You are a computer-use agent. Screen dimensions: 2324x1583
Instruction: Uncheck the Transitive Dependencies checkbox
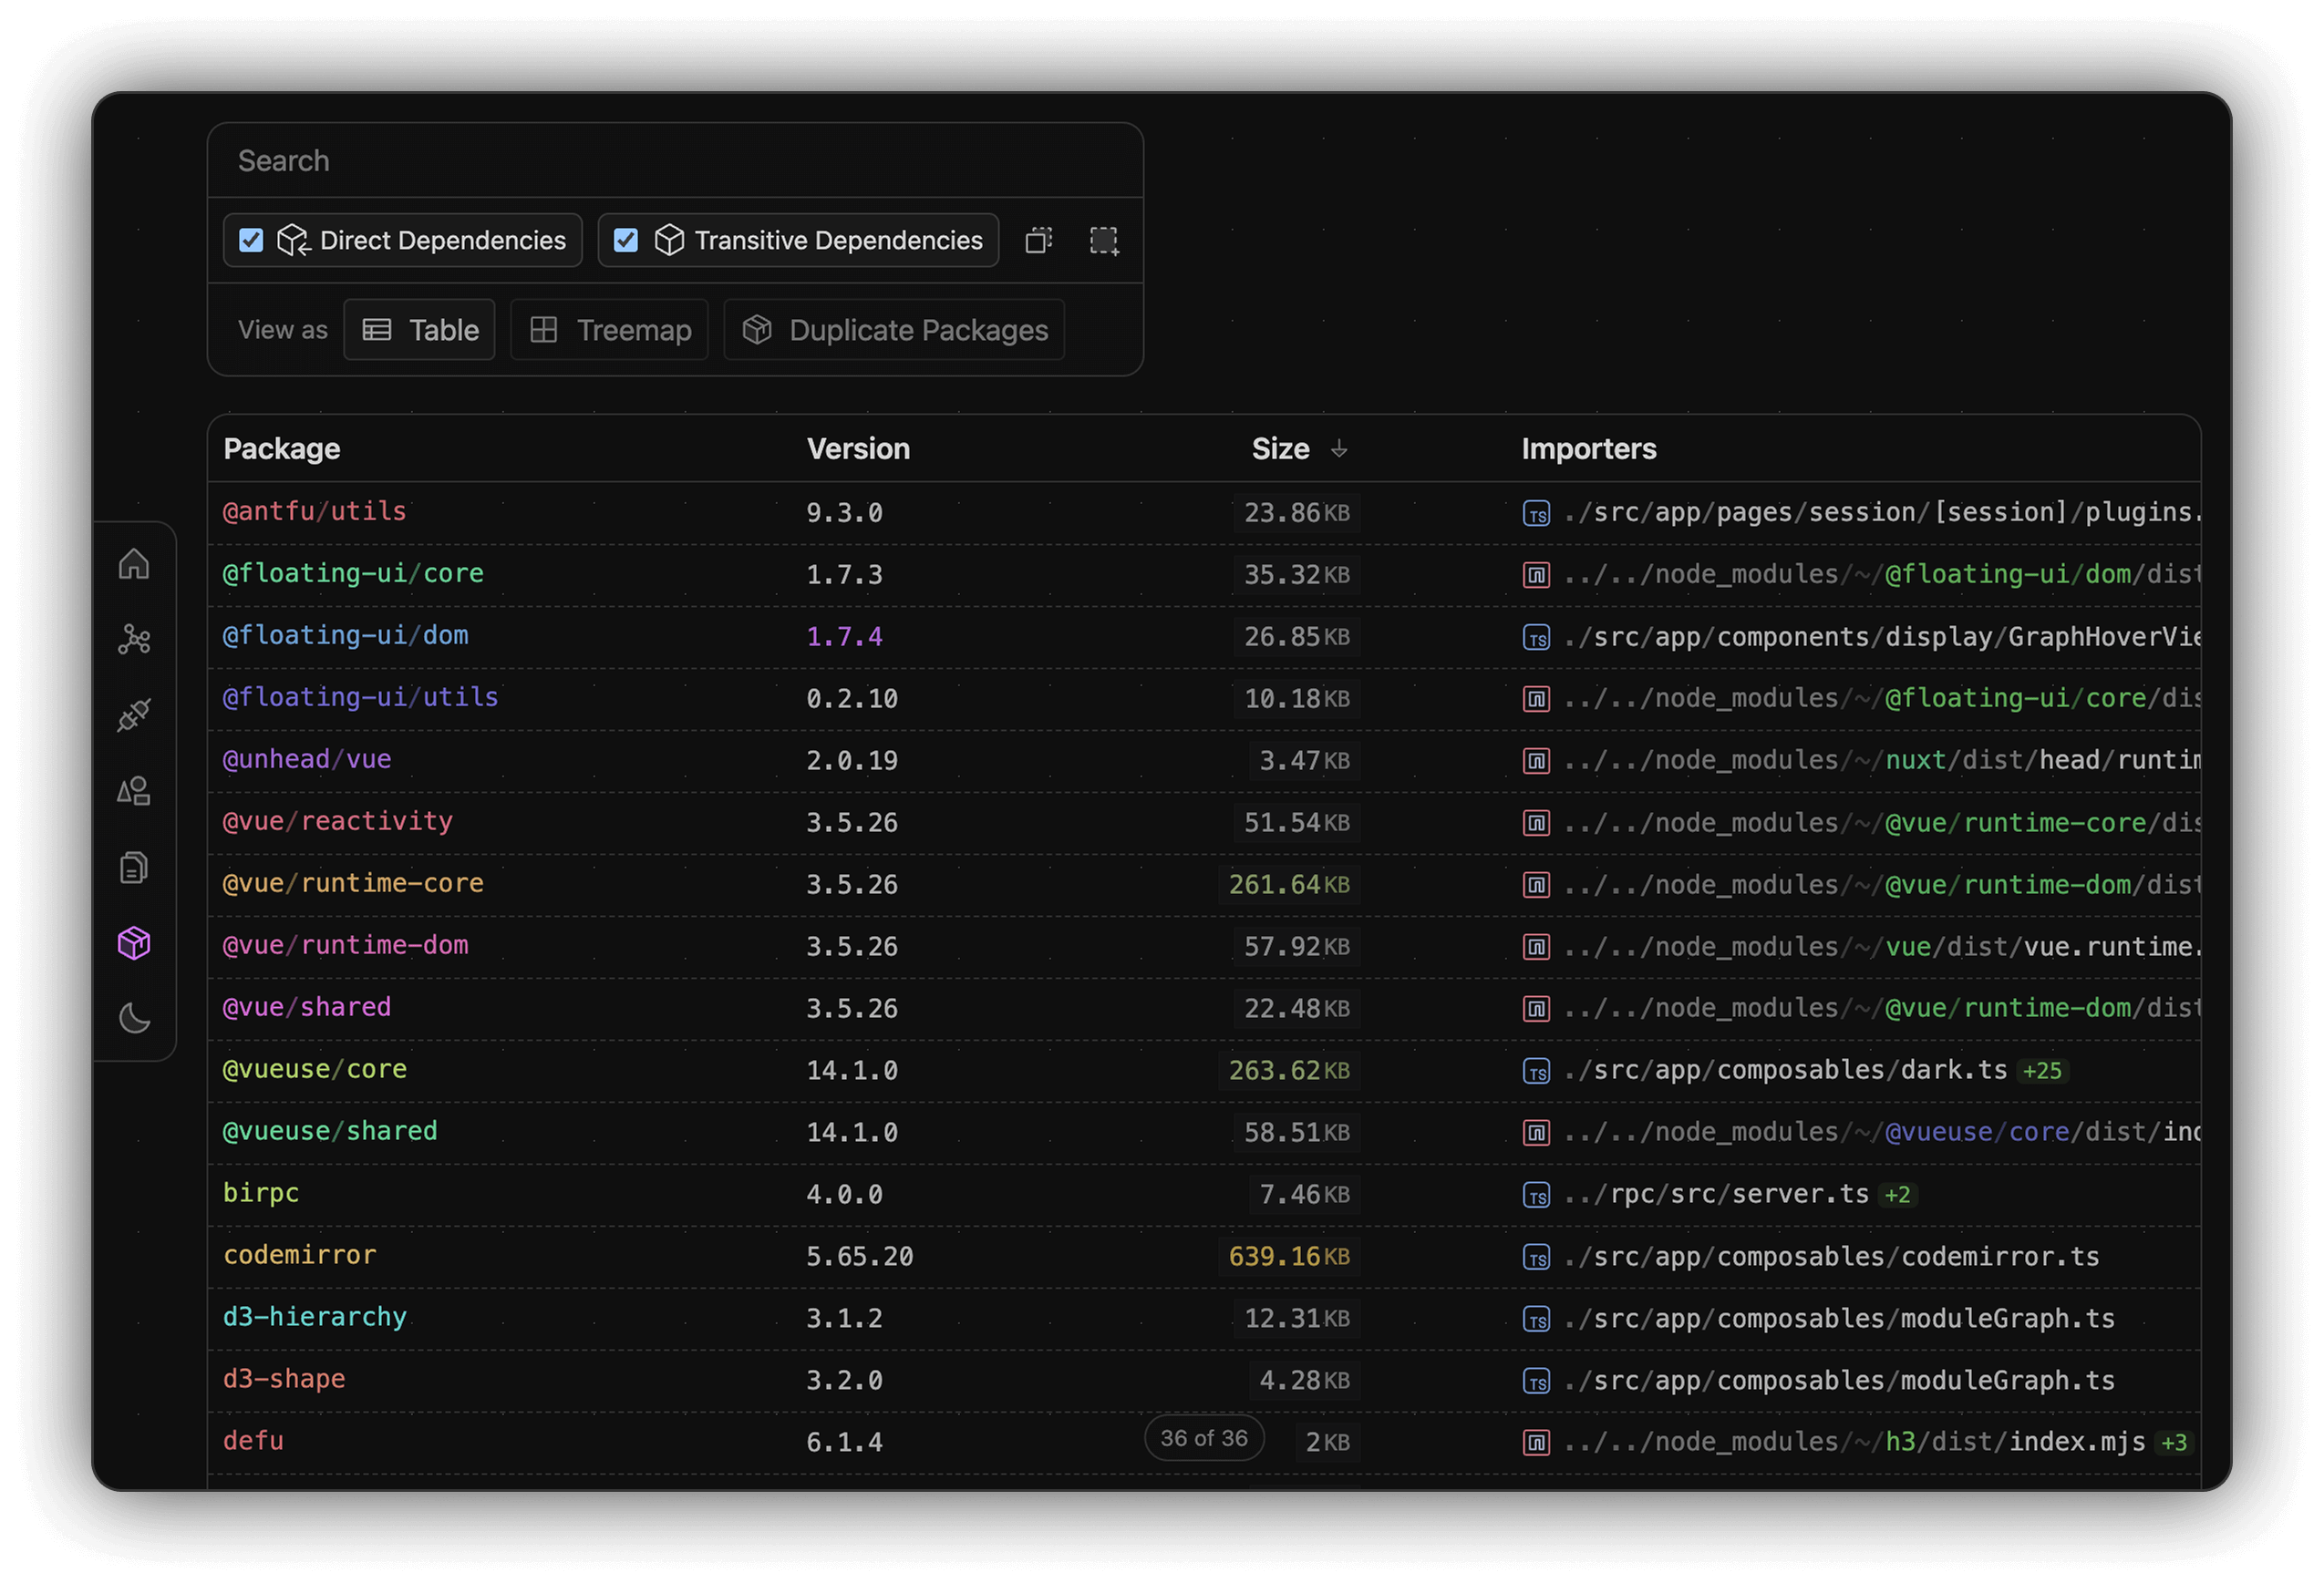tap(626, 241)
